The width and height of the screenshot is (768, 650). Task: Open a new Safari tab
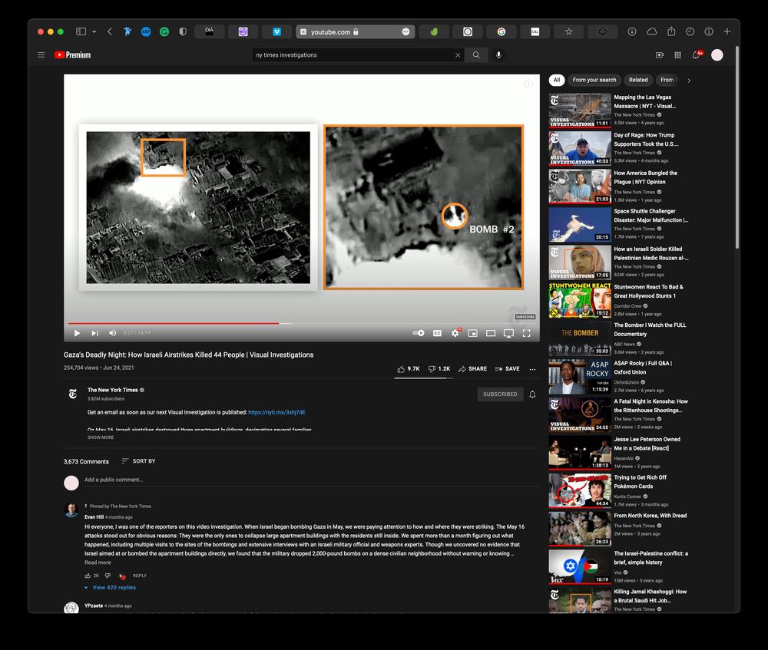(727, 31)
